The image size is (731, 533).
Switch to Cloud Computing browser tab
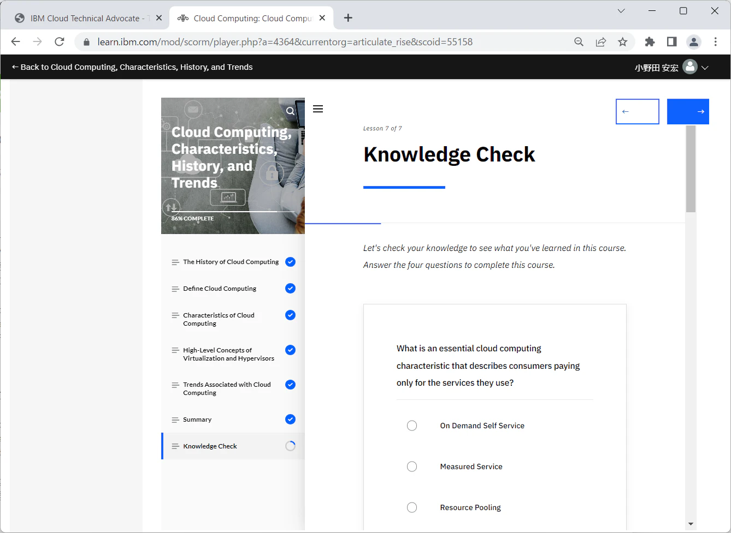pos(251,18)
